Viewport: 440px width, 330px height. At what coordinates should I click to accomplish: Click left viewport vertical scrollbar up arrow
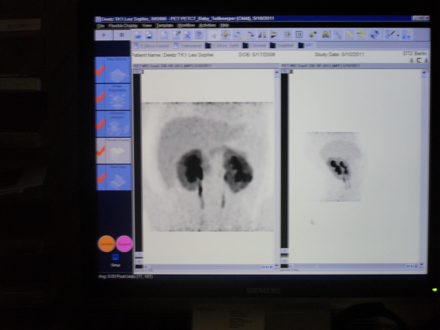[277, 72]
